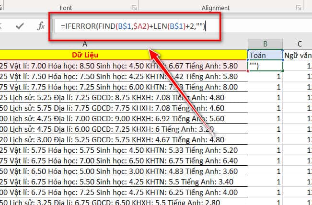Select row with GDCD: 8.75

pyautogui.click(x=123, y=98)
